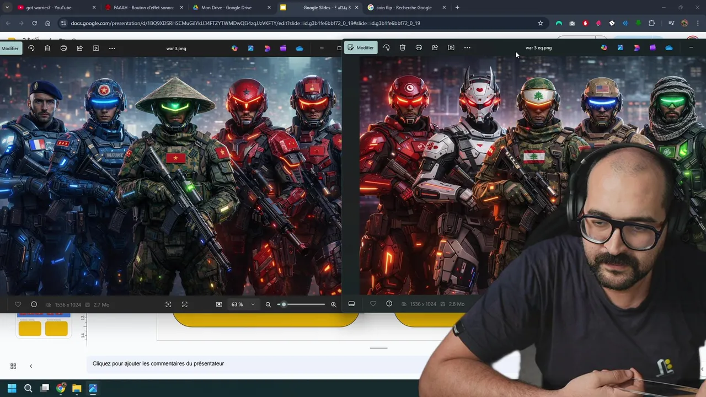Click actual size icon beside 63 %
The height and width of the screenshot is (397, 706).
click(219, 304)
